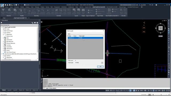Select View Frame Groups tree item
171x96 pixels.
coord(11,52)
